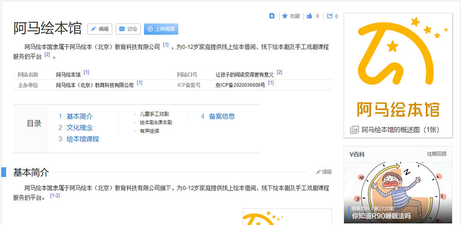461x225 pixels.
Task: Click the V百科 panel heading
Action: click(x=357, y=154)
